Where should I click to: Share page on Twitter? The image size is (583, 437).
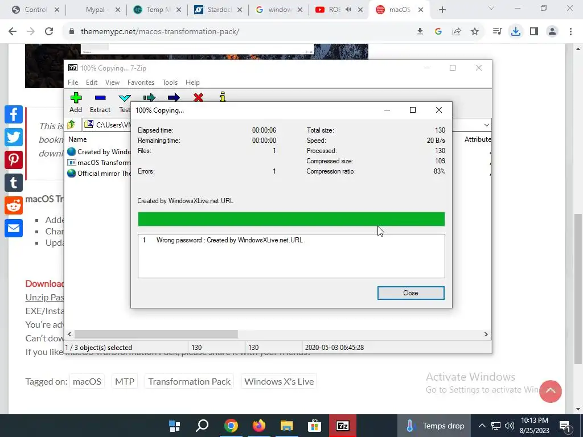point(14,137)
